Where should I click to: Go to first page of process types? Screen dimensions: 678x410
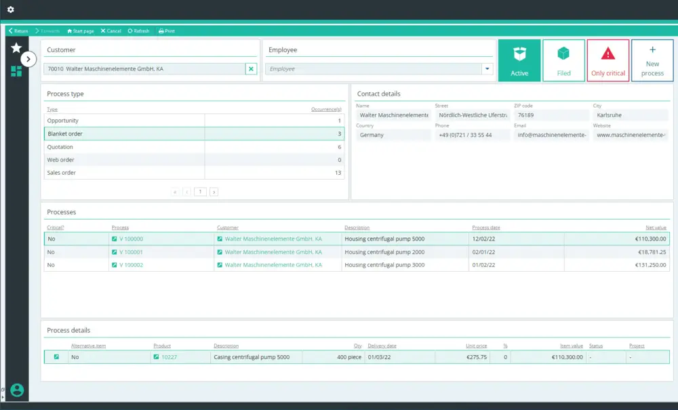(175, 192)
